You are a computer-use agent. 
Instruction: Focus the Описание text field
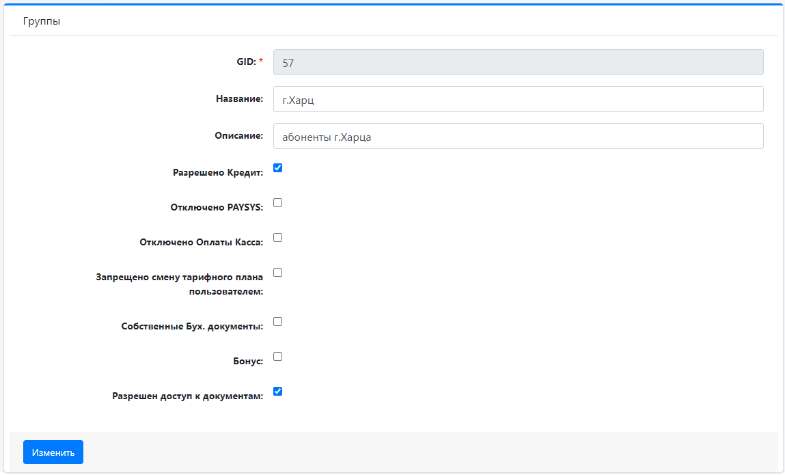click(x=518, y=136)
